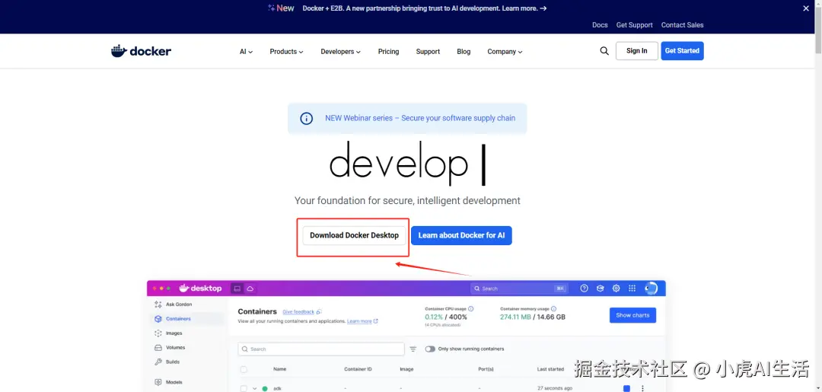Screen dimensions: 822x392
Task: Click the containers Search input field
Action: point(321,349)
